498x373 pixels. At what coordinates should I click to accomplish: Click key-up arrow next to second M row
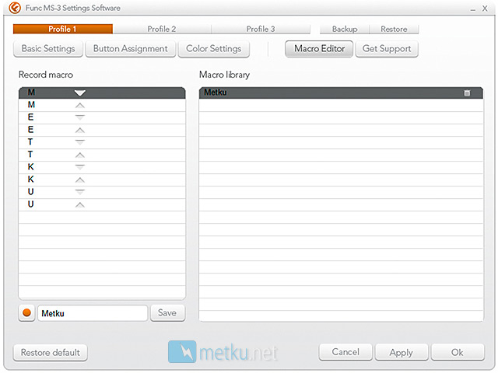[x=79, y=106]
